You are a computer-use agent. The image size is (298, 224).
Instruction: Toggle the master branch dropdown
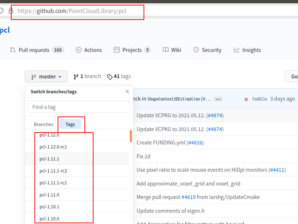(x=46, y=77)
